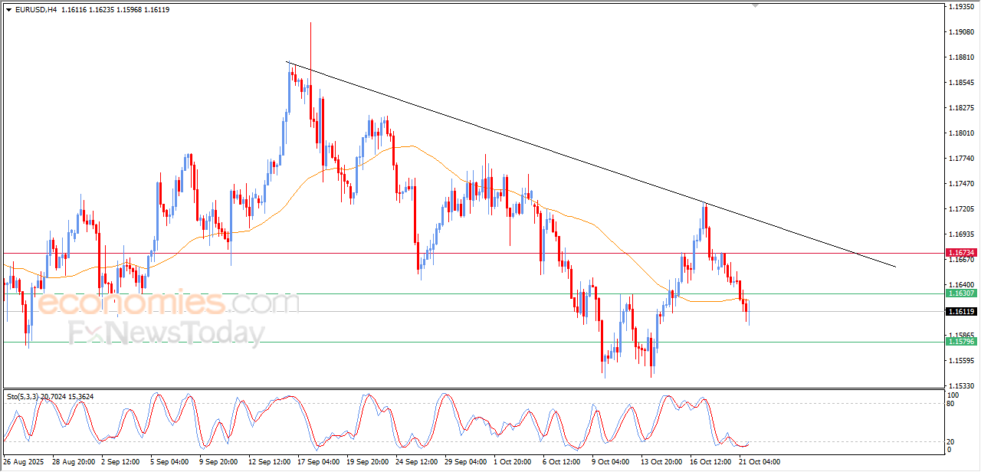
Task: Click the 24 Sep 12:00 time label
Action: [418, 463]
